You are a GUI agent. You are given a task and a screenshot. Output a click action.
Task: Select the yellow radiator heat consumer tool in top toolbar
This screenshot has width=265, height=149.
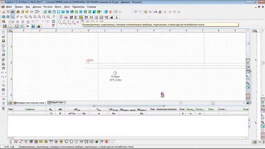pyautogui.click(x=81, y=17)
